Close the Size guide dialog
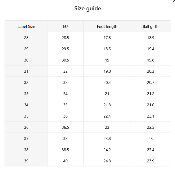Screen dimensions: 175x171 pyautogui.click(x=174, y=1)
